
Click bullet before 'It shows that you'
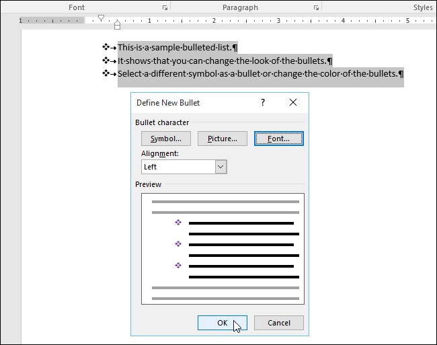(106, 61)
